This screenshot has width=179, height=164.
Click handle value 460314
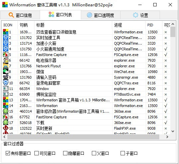coord(26,111)
